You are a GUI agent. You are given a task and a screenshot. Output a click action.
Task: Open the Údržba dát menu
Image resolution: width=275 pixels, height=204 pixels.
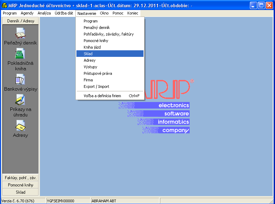point(64,13)
